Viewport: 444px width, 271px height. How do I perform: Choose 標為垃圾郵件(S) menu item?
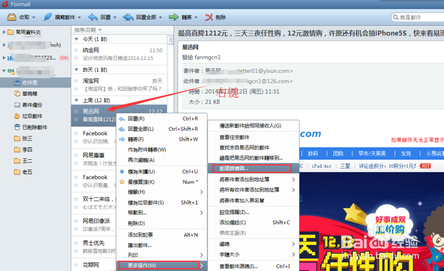click(x=162, y=203)
